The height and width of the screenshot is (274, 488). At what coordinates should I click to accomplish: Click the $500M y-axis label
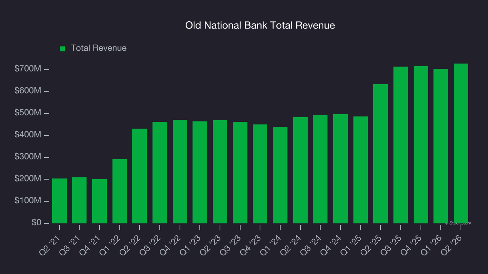(28, 113)
